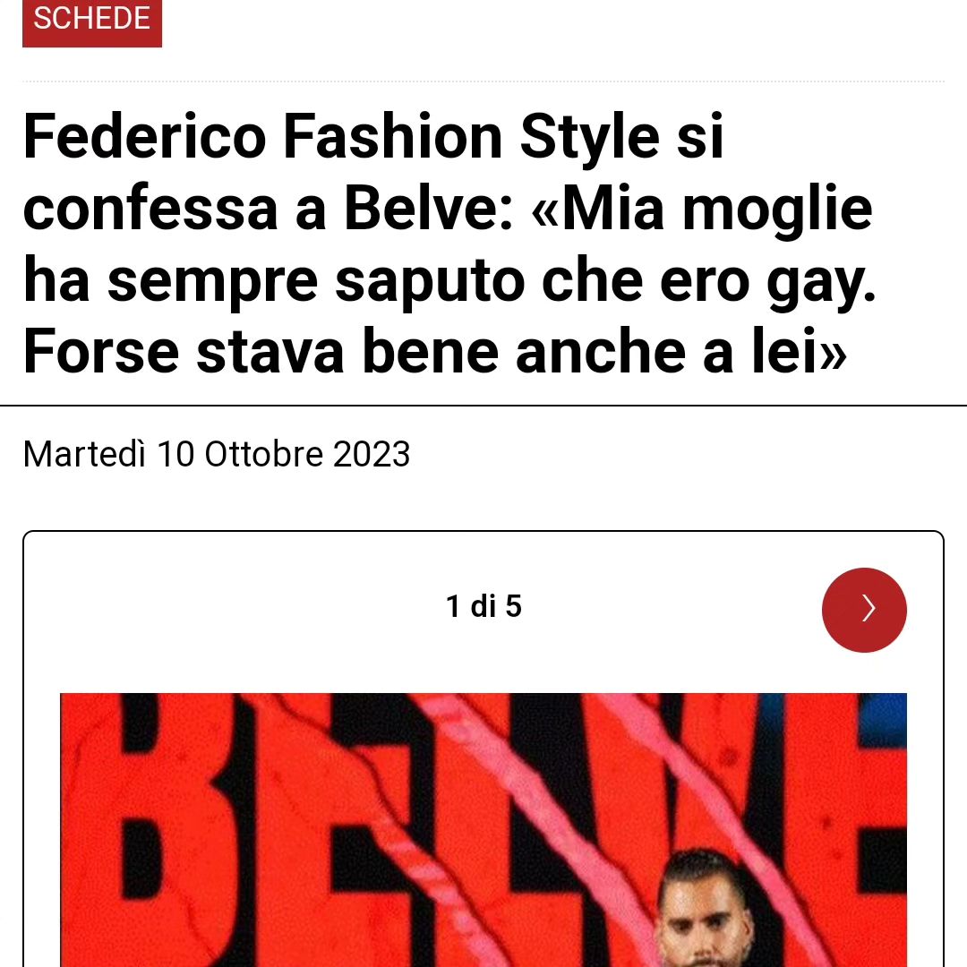Click 'Federico' at the start of the headline
Screen dimensions: 967x967
point(144,136)
